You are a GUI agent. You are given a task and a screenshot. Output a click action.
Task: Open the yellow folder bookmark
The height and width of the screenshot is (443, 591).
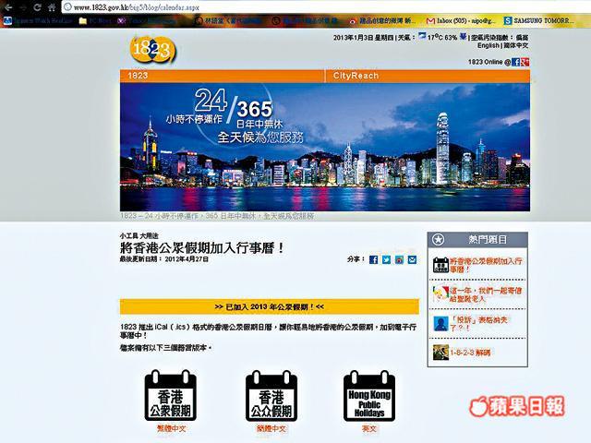coord(82,20)
